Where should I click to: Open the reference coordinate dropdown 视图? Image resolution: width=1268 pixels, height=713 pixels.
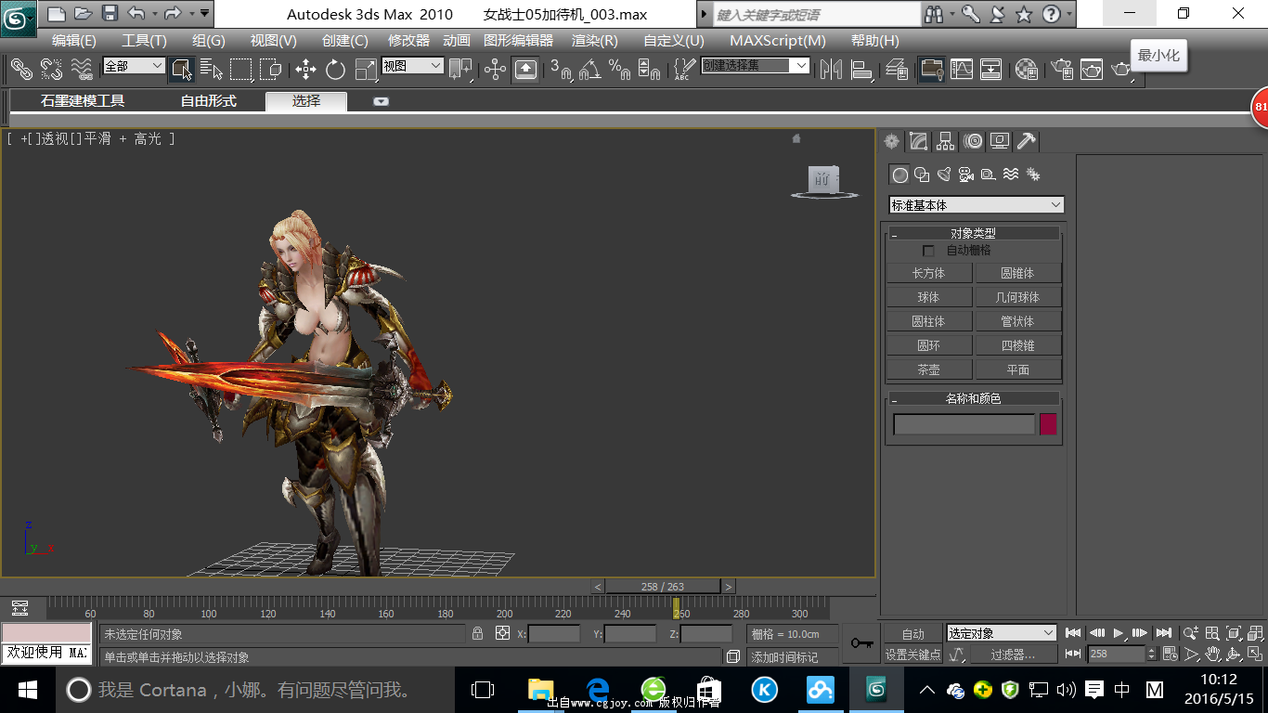coord(412,66)
